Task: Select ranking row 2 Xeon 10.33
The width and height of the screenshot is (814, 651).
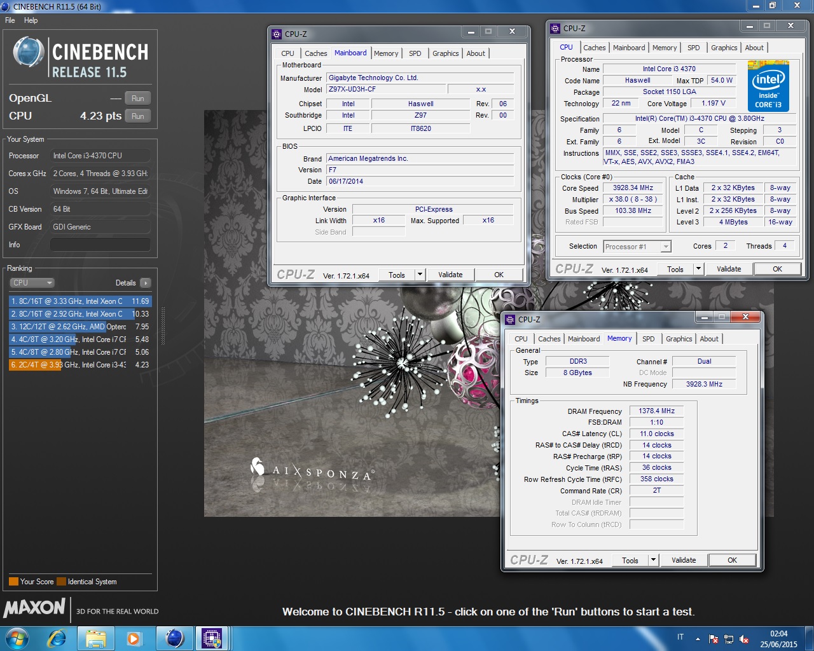Action: click(x=80, y=314)
